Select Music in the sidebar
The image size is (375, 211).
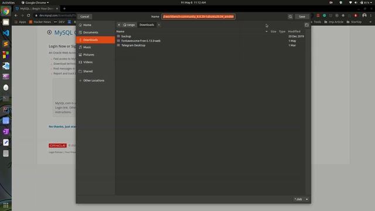pyautogui.click(x=96, y=47)
